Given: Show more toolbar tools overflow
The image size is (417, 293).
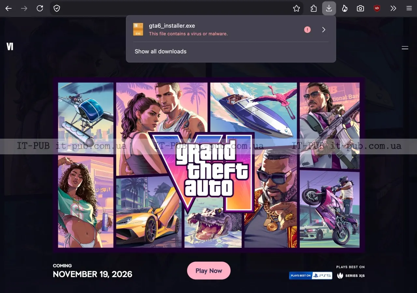Looking at the screenshot, I should 393,8.
